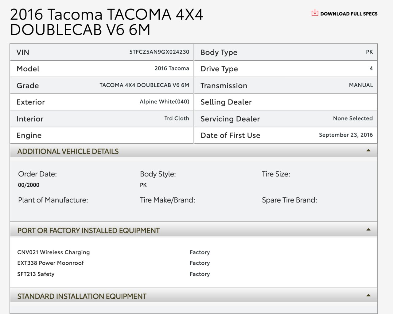
Task: Click the Plant of Manufacture label
Action: [53, 200]
